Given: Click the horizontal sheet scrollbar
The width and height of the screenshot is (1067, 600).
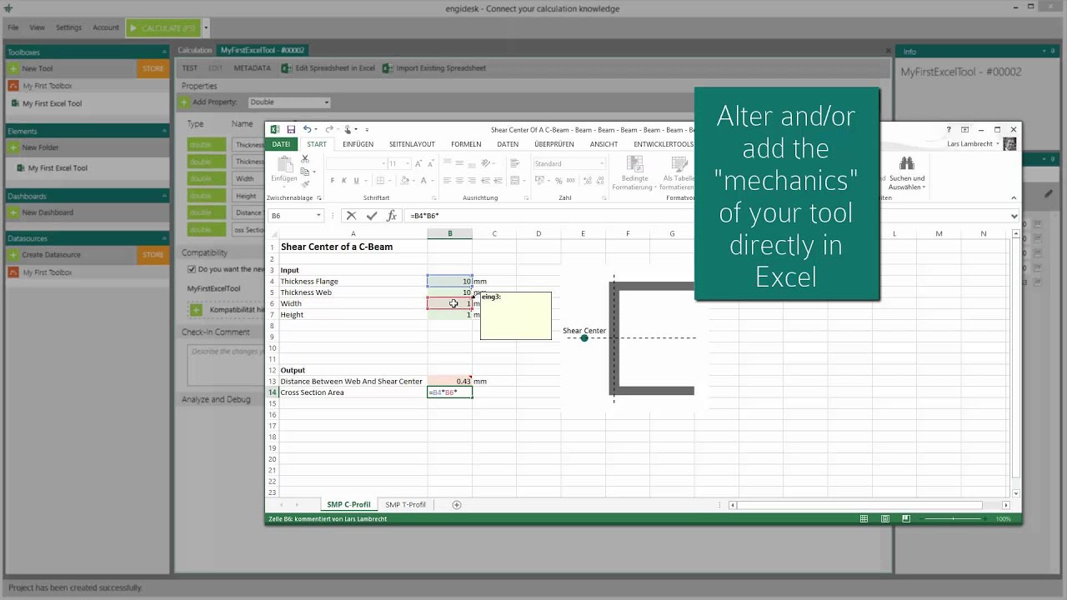Looking at the screenshot, I should coord(869,505).
